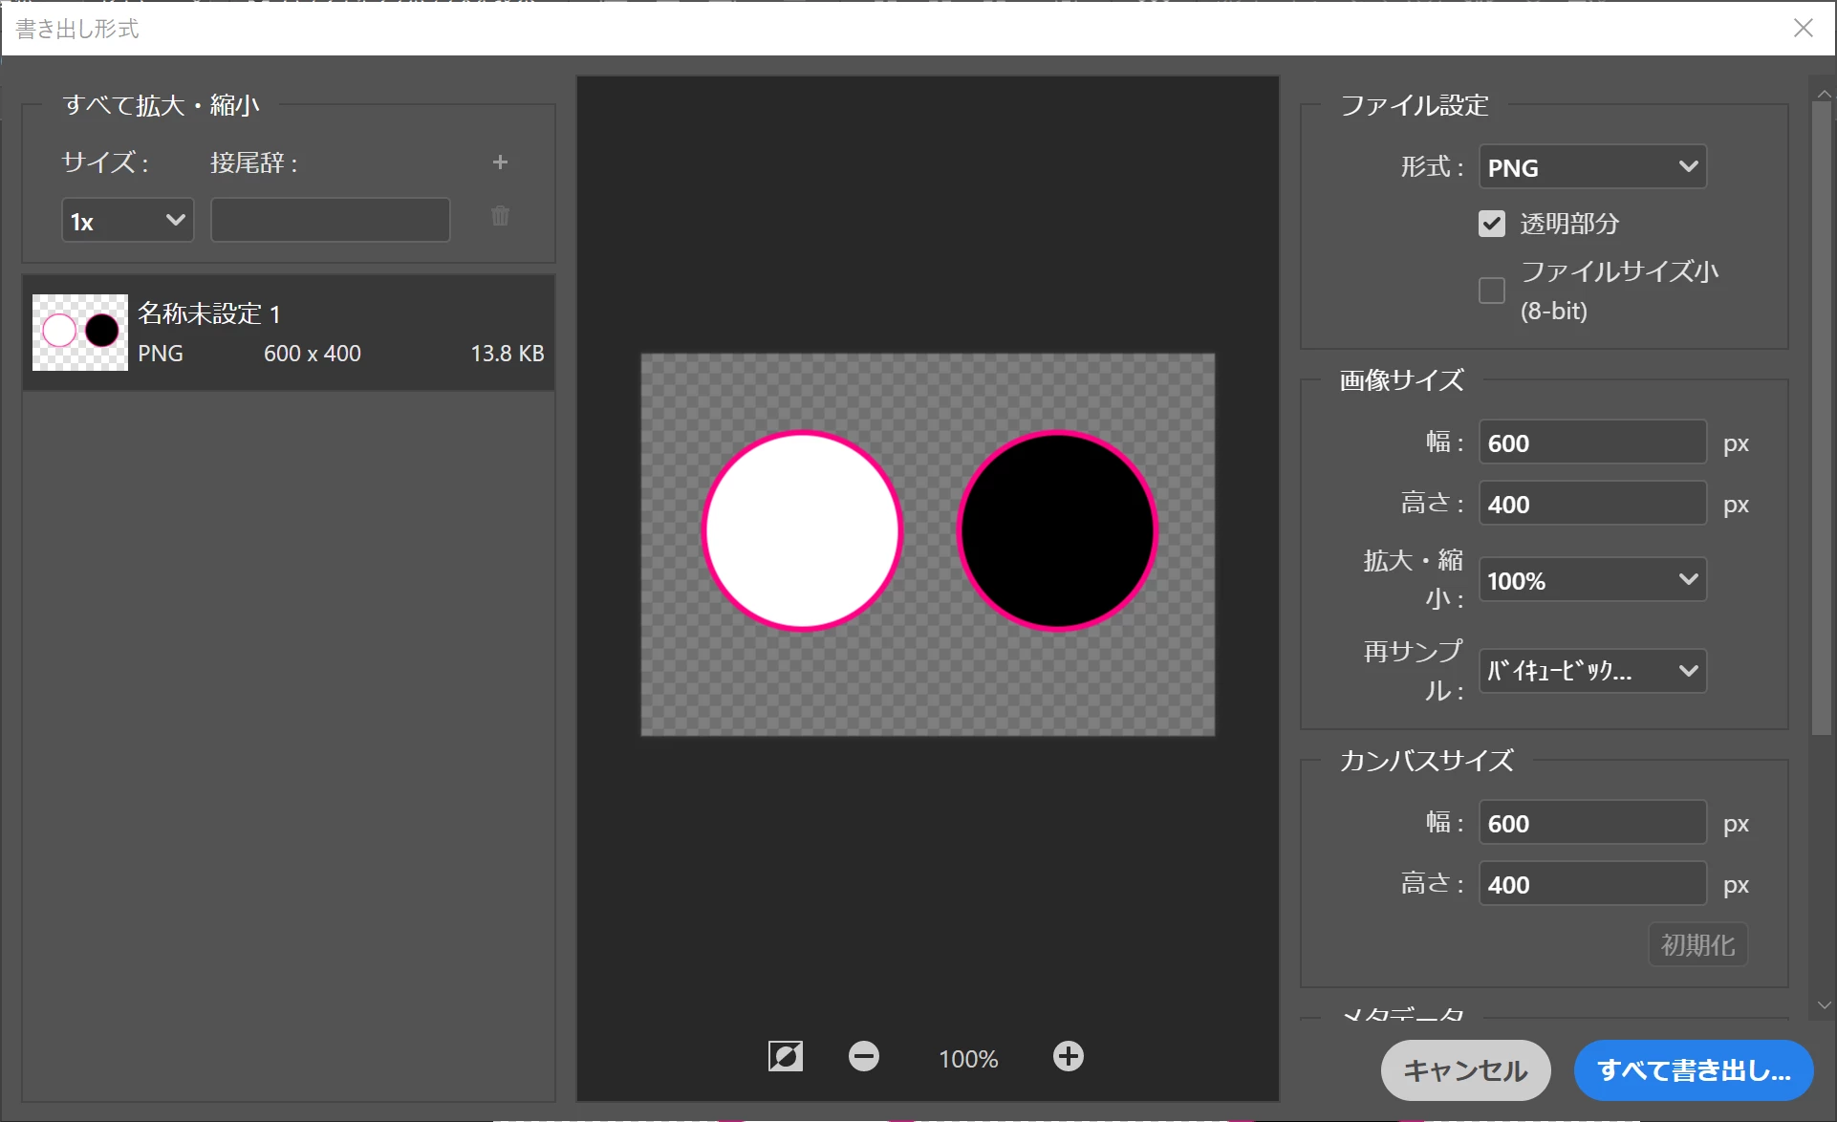1837x1122 pixels.
Task: Click the 初期化 reset button
Action: pyautogui.click(x=1697, y=945)
